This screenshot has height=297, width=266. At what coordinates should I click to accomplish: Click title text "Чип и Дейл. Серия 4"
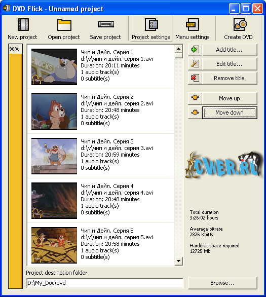(x=107, y=186)
